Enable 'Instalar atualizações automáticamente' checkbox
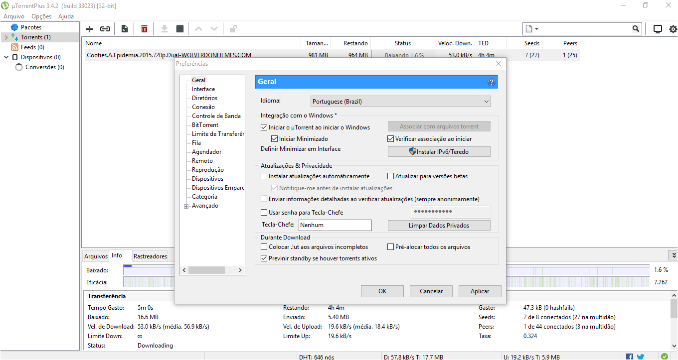678x360 pixels. (264, 176)
